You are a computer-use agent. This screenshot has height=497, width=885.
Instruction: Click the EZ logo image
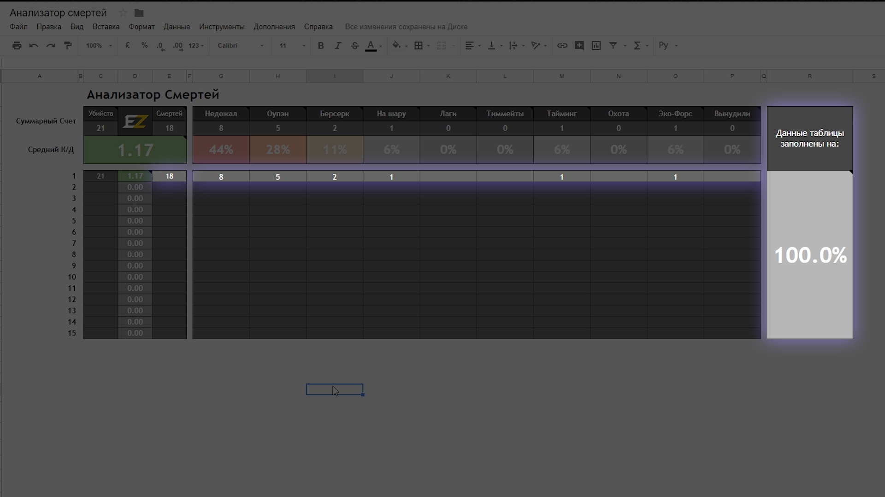135,121
